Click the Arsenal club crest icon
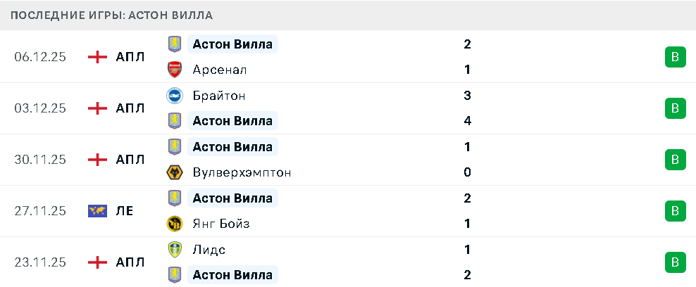696x287 pixels. tap(174, 70)
